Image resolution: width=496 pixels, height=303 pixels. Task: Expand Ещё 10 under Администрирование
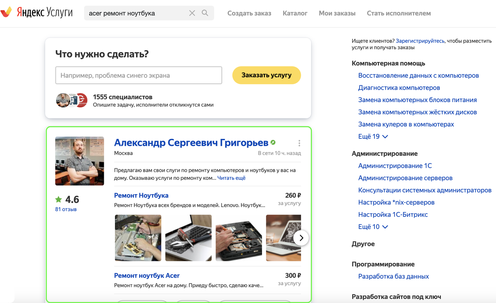[373, 227]
